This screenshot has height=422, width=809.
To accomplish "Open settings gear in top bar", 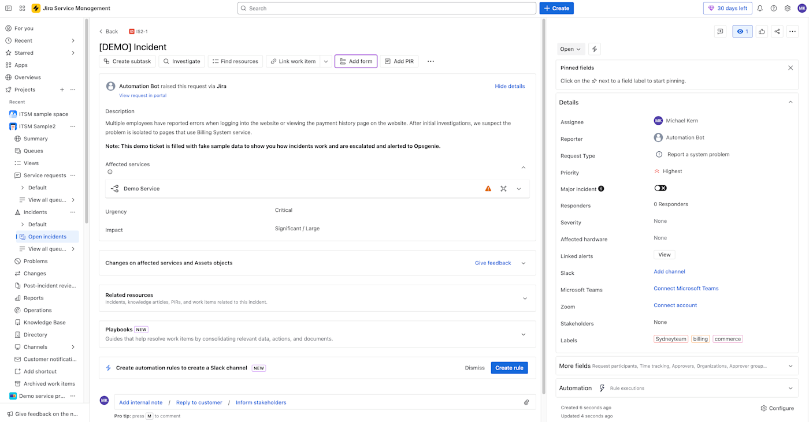I will pos(788,9).
